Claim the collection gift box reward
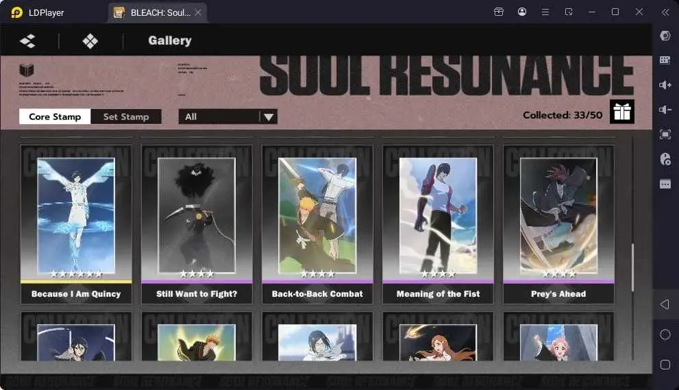 click(622, 112)
